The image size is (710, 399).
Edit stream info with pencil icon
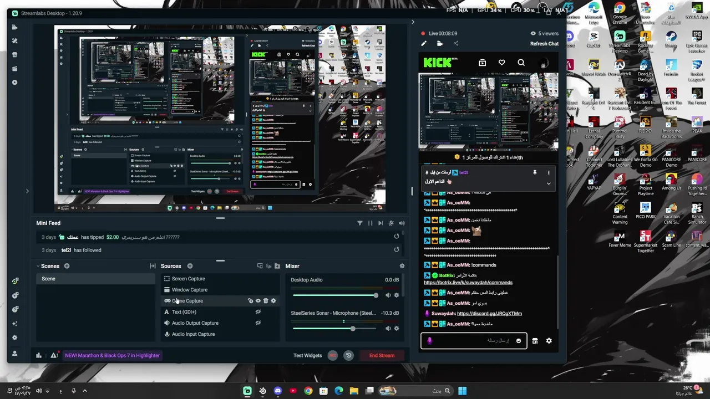pos(424,43)
